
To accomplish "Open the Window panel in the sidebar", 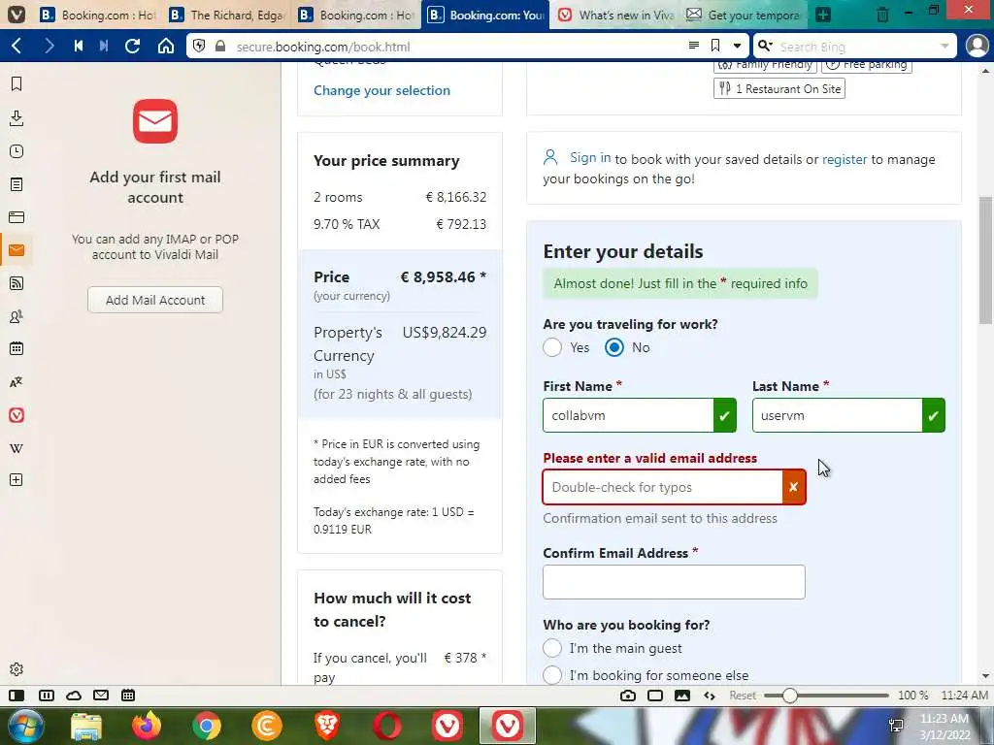I will (x=17, y=217).
